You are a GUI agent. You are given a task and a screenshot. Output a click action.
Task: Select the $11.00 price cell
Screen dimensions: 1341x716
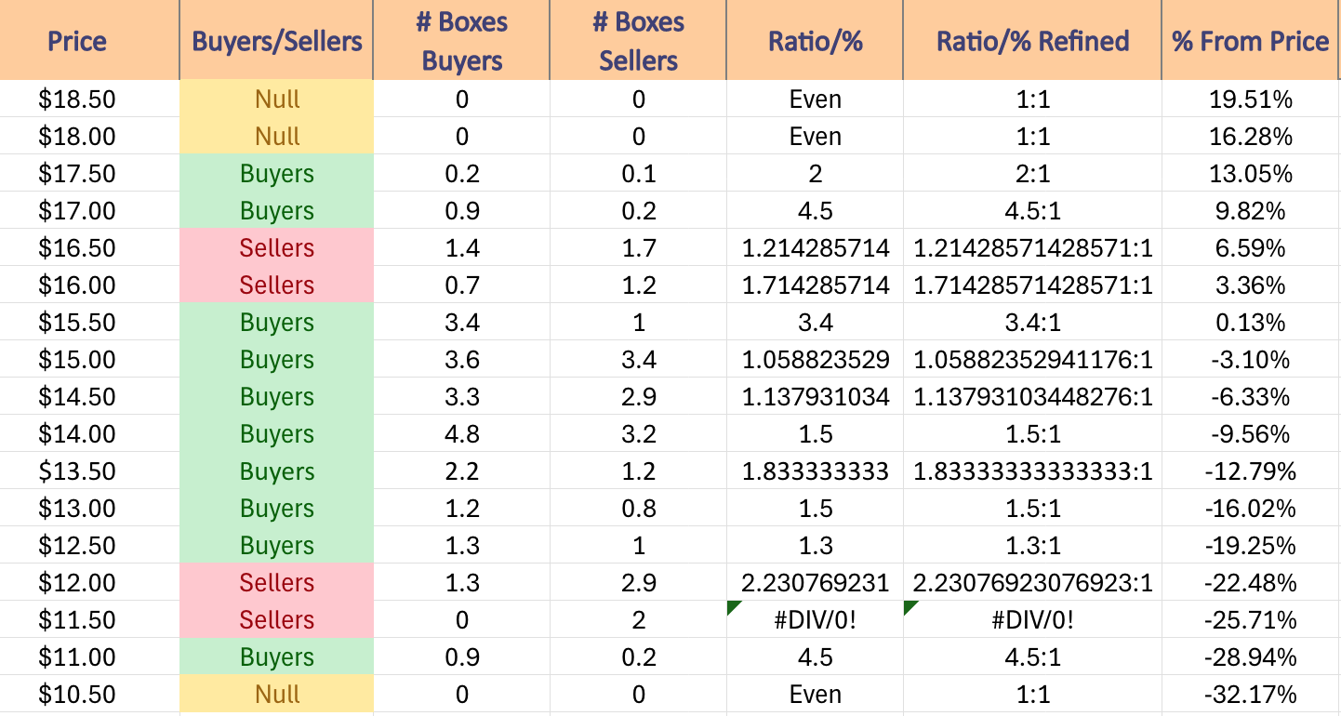click(x=90, y=657)
